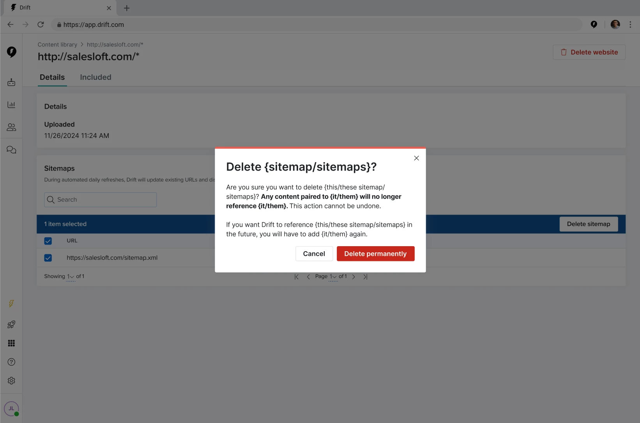Go to last page of sitemaps table
This screenshot has width=640, height=423.
coord(365,277)
